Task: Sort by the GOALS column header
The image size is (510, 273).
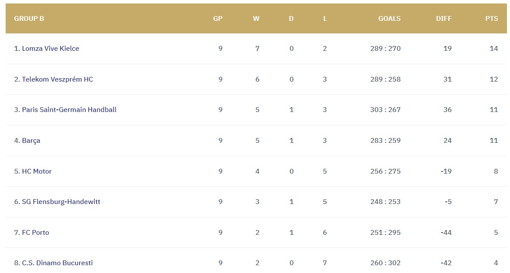Action: (x=389, y=19)
